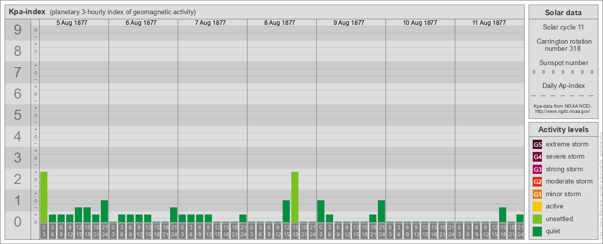Click the '9 12' hour label under 6 Aug
This screenshot has width=603, height=244.
pos(139,231)
